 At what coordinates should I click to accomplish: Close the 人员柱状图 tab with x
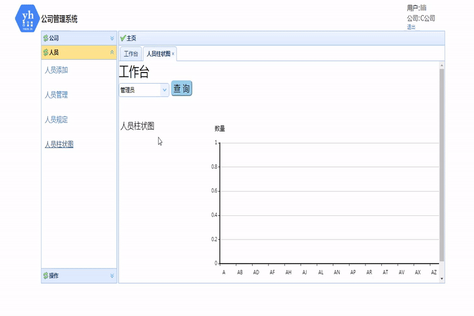click(x=173, y=54)
